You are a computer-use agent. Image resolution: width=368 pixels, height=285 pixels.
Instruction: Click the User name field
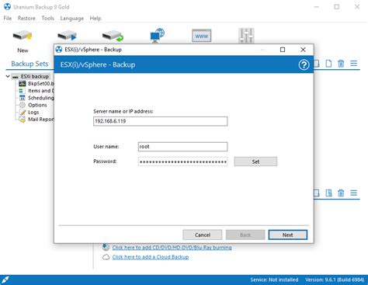182,147
